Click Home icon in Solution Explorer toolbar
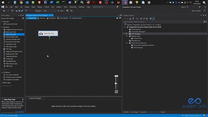Viewport: 208px width, 117px height. 130,19
